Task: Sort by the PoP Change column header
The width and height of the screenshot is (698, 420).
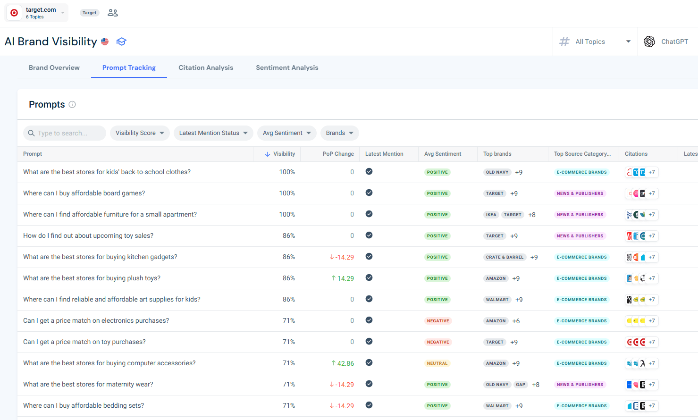Action: [x=338, y=154]
